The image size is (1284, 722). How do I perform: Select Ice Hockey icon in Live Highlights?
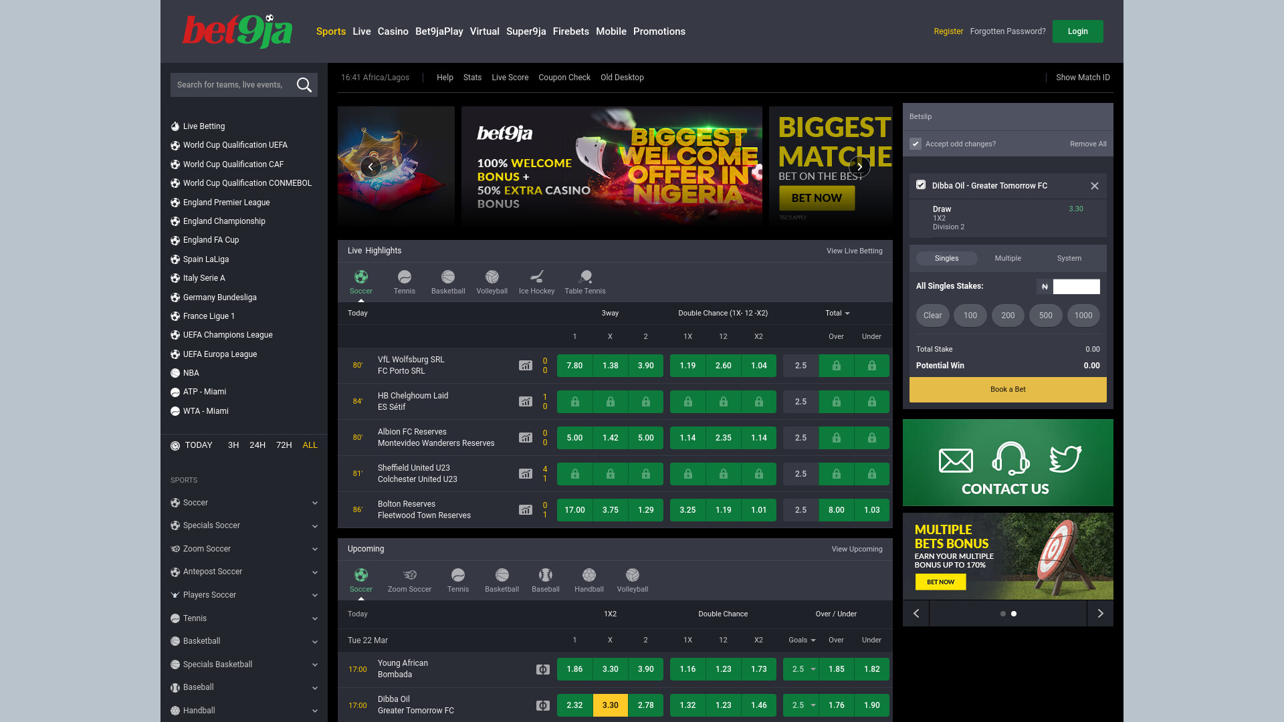tap(537, 277)
